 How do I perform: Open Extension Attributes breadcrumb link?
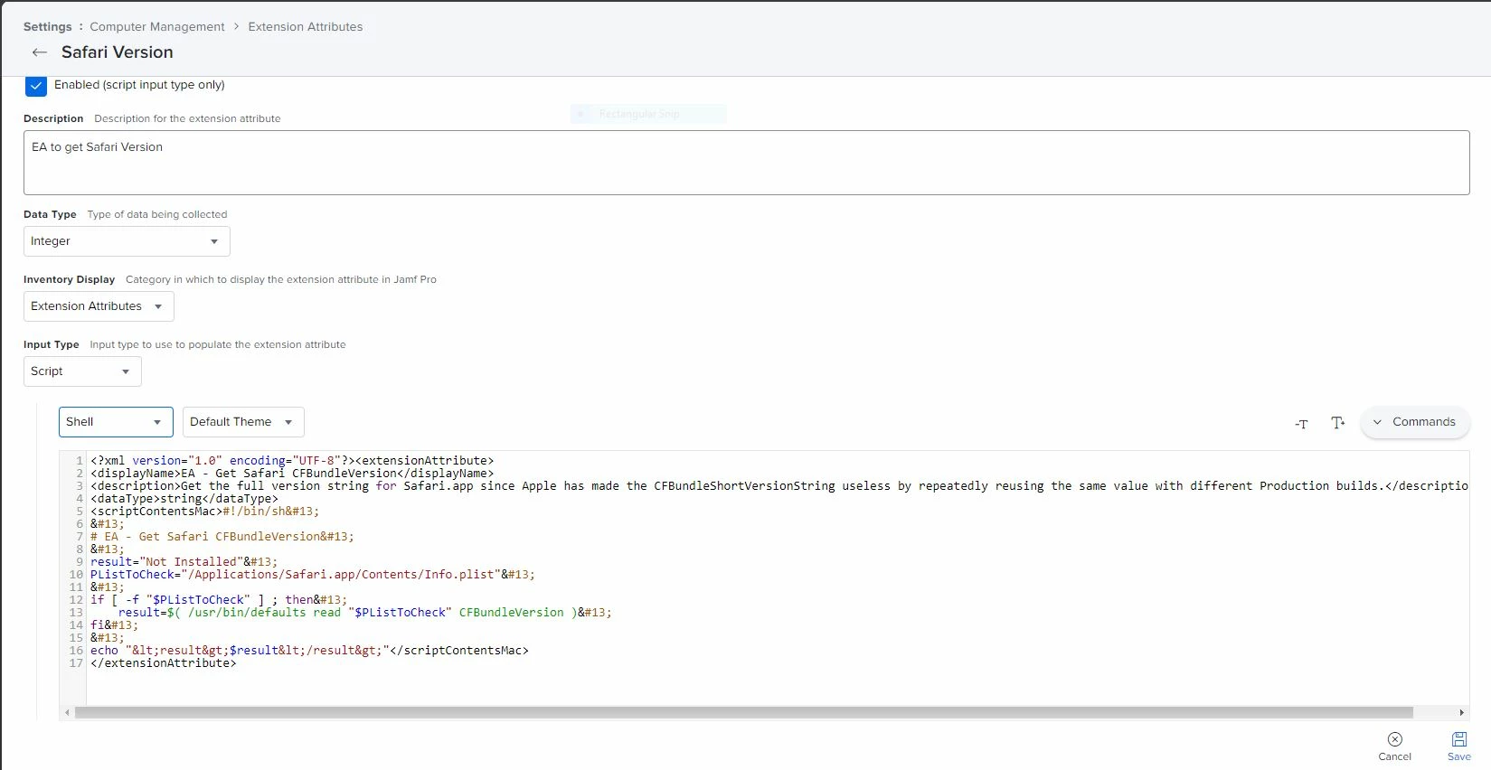coord(306,27)
